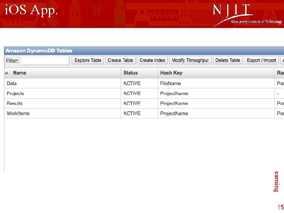Toggle the Name column sort arrow
This screenshot has width=284, height=213.
tap(7, 73)
